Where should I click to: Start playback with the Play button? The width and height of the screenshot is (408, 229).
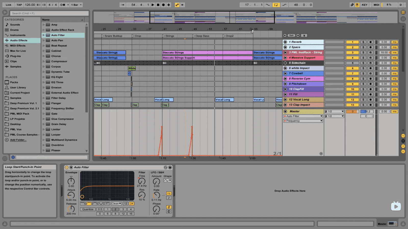coord(153,5)
